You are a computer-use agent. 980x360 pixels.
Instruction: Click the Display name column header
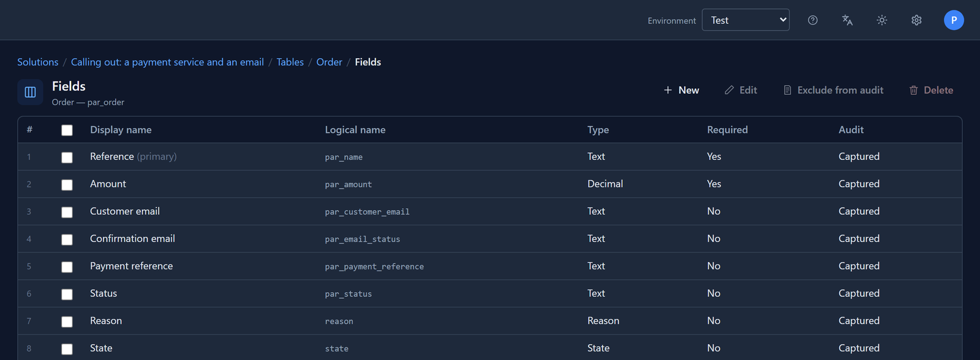click(121, 130)
